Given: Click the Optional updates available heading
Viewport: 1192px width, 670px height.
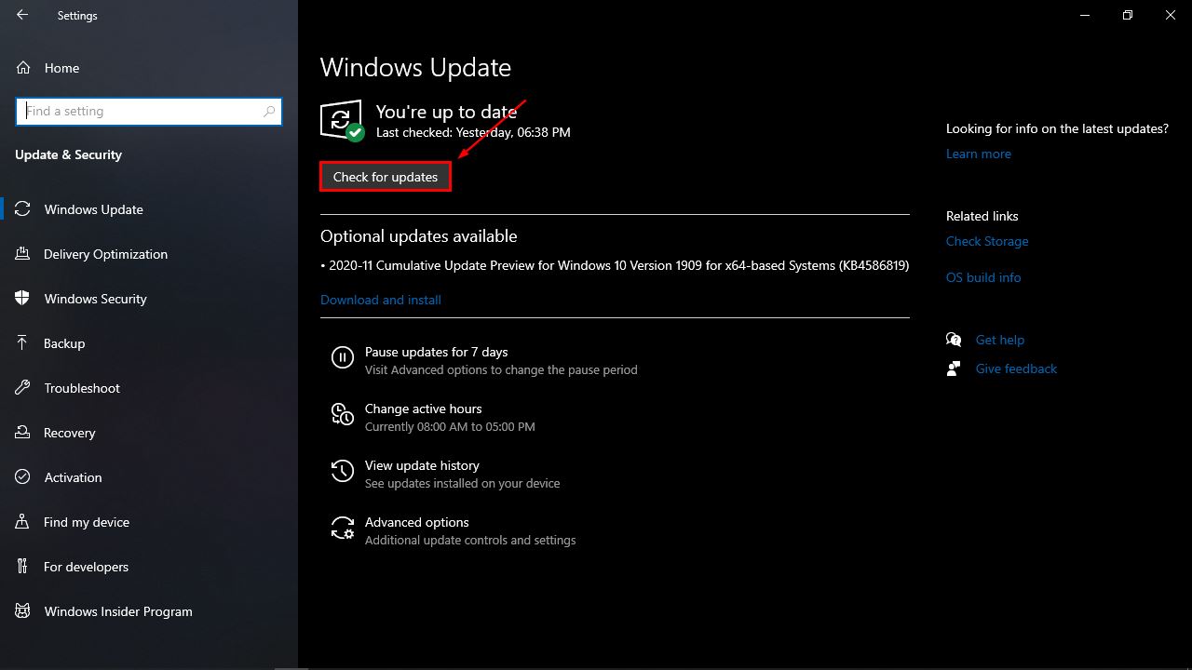Looking at the screenshot, I should pos(419,236).
